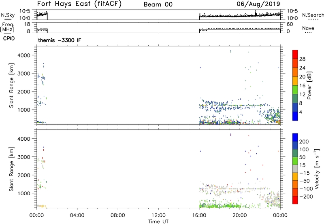Click the '28' tick on power scale
The width and height of the screenshot is (324, 224).
tap(302, 59)
